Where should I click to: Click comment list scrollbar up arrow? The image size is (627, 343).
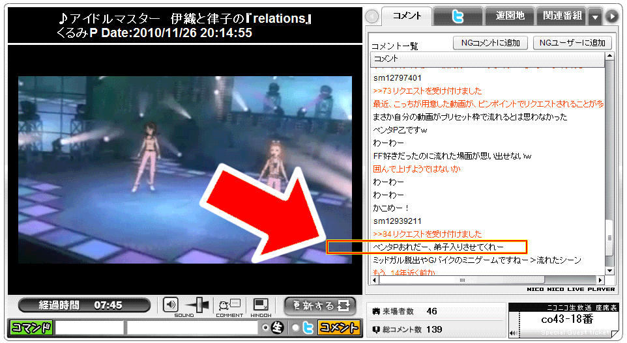(609, 57)
